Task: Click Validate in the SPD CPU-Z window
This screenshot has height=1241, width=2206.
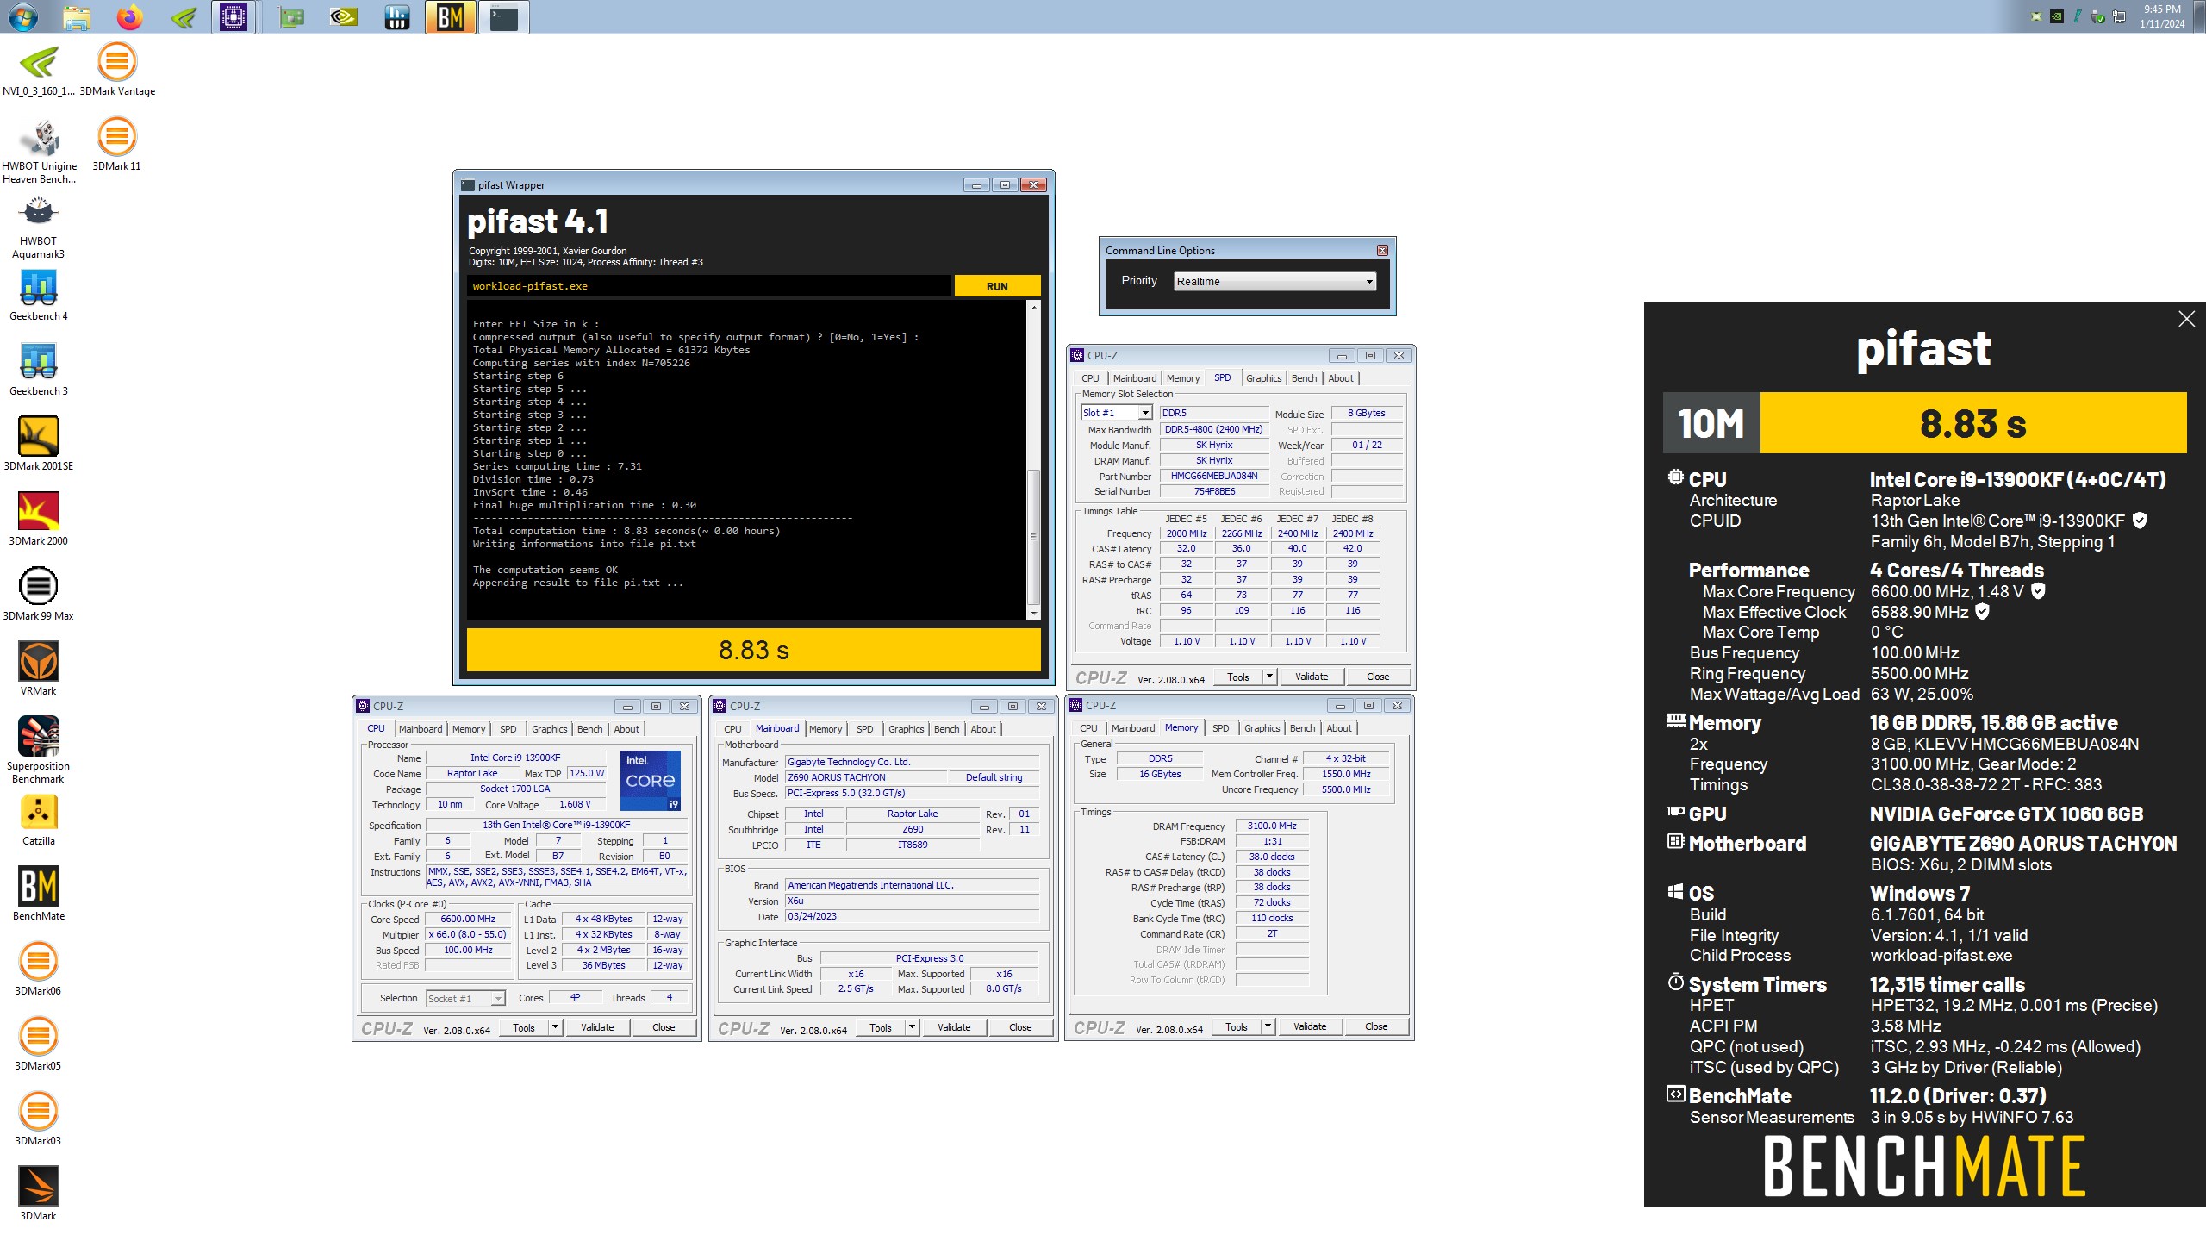Action: [x=1311, y=677]
